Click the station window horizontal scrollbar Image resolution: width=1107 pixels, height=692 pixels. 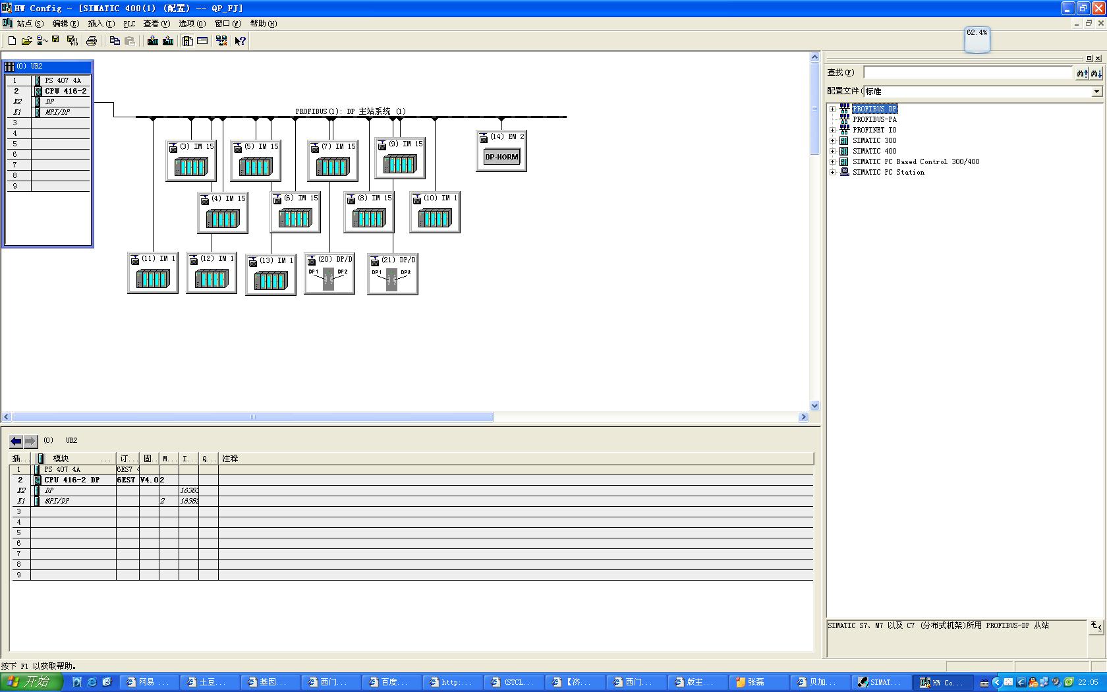click(x=253, y=417)
